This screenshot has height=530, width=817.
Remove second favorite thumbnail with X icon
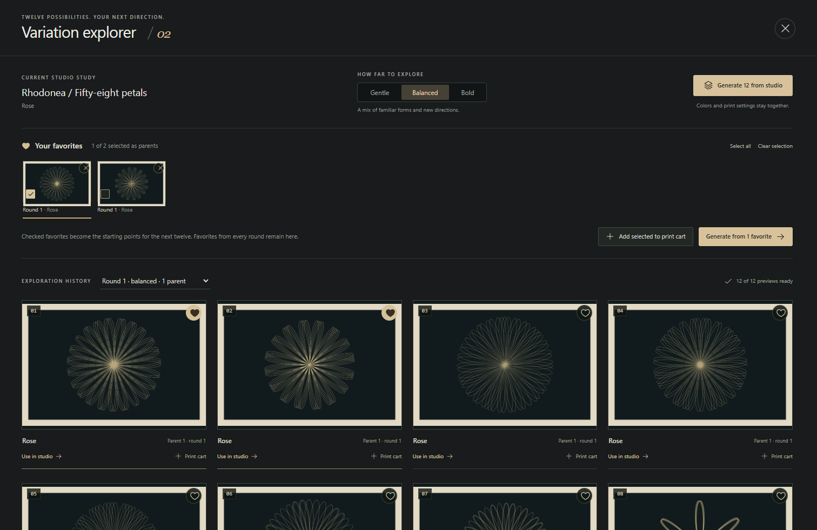159,168
